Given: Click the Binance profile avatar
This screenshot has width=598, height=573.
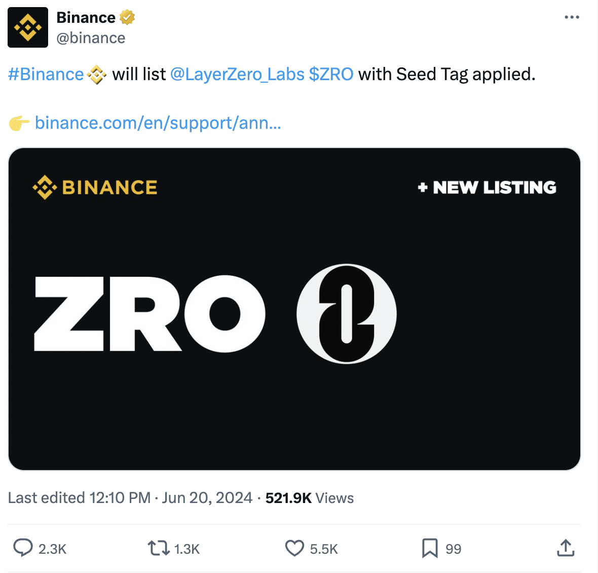Looking at the screenshot, I should click(28, 27).
